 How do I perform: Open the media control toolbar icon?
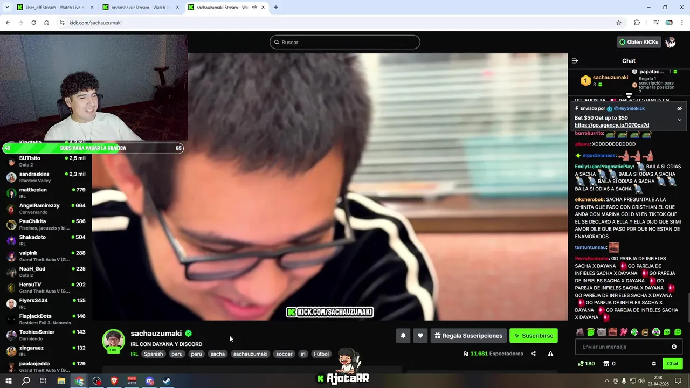point(656,23)
